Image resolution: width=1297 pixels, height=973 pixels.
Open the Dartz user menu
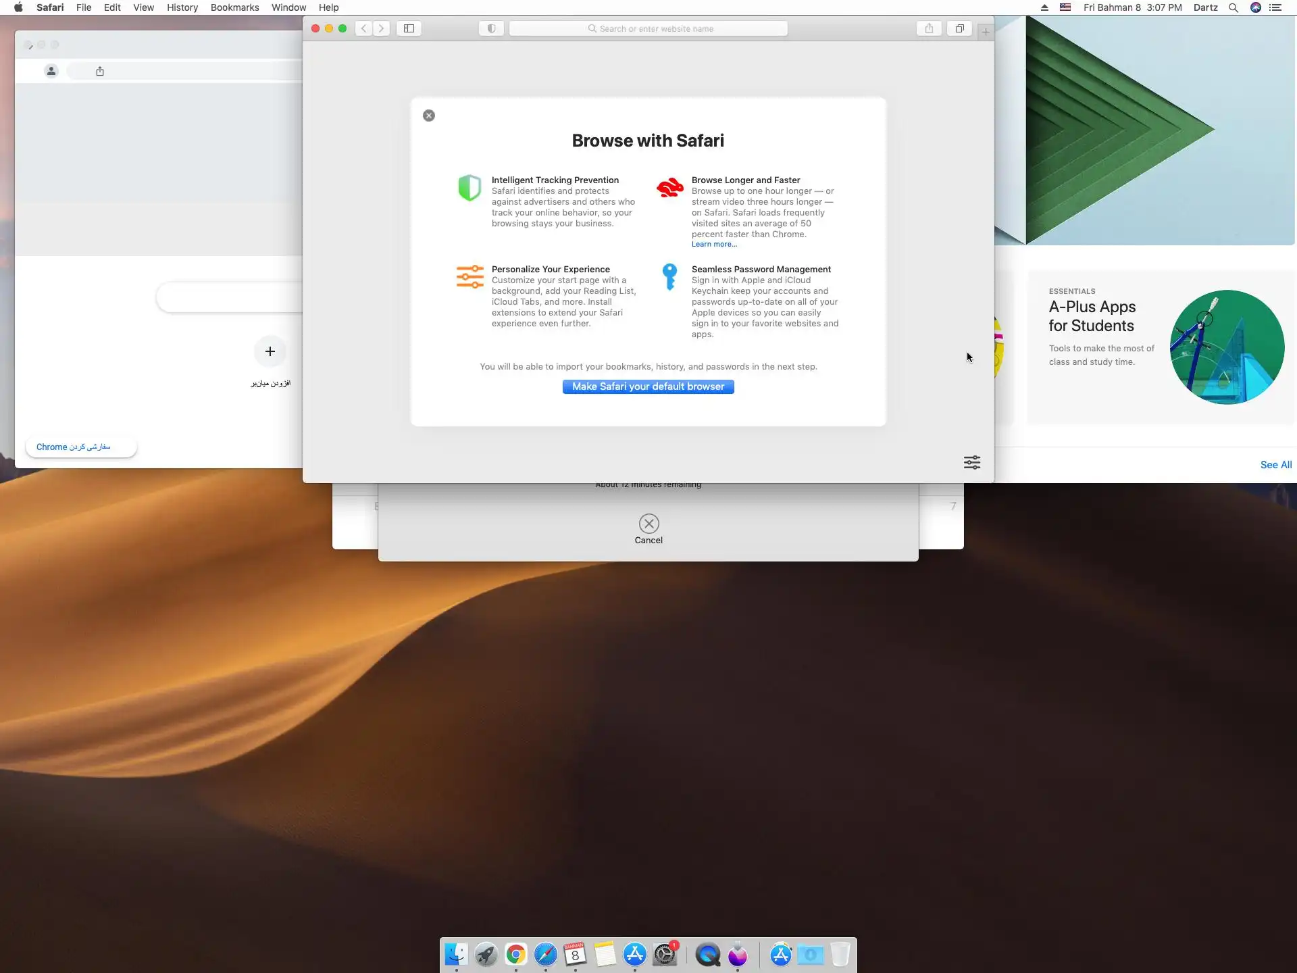pyautogui.click(x=1205, y=7)
